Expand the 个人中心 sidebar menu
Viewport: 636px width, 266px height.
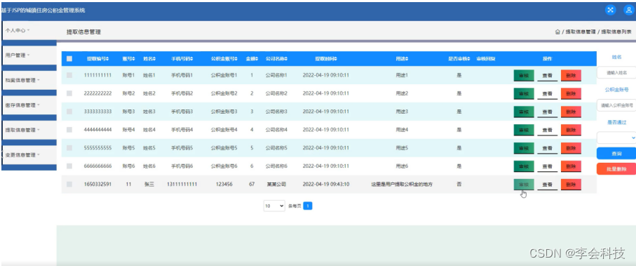pyautogui.click(x=29, y=30)
